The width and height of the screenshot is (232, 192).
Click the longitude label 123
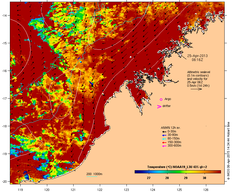coord(126,190)
